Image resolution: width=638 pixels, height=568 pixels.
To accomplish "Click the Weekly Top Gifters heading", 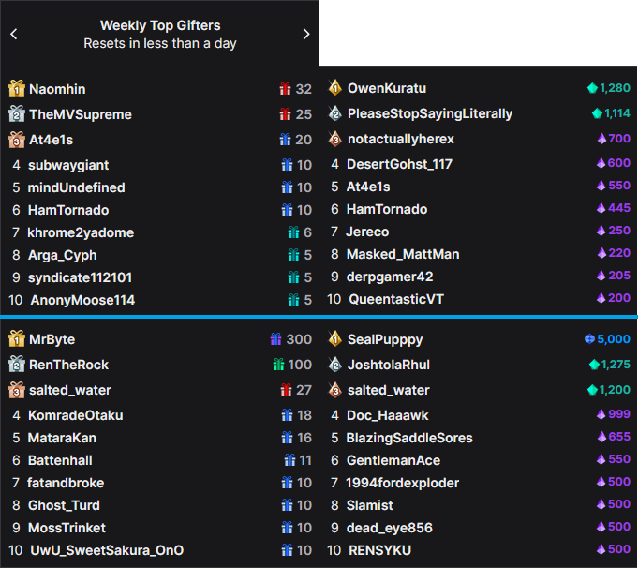I will [160, 25].
